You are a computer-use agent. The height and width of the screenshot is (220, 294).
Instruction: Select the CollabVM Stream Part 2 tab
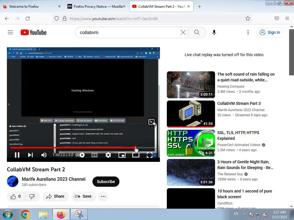(x=161, y=6)
